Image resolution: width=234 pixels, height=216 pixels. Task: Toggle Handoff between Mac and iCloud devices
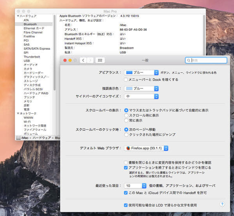pyautogui.click(x=126, y=193)
